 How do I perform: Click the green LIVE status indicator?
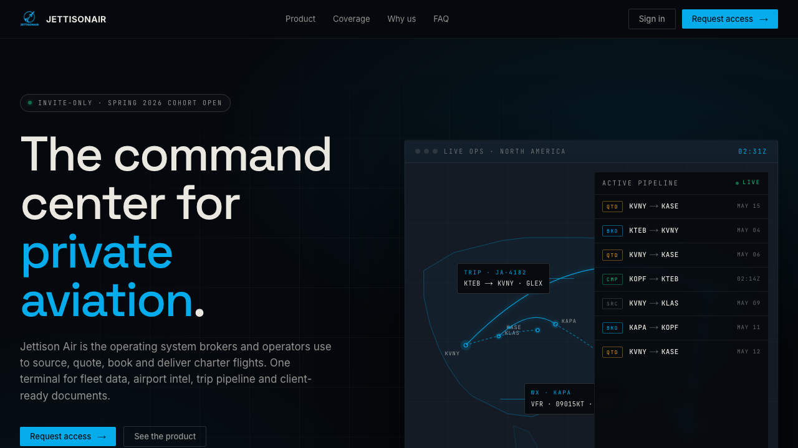pos(748,183)
